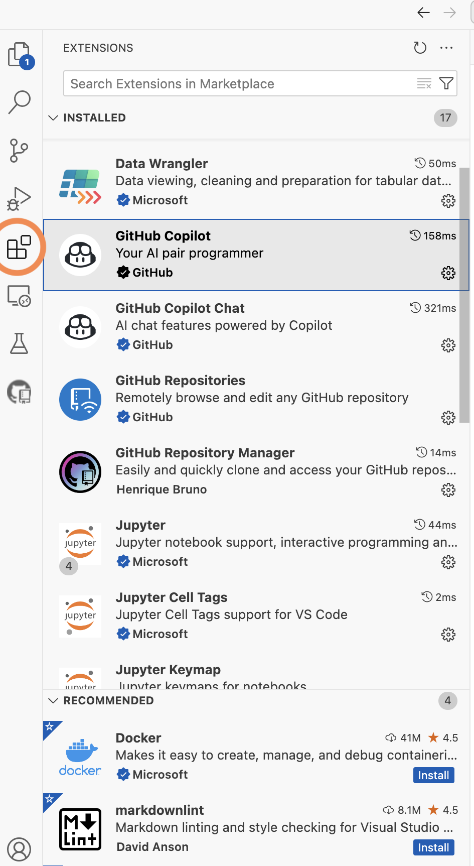Open the Remote Explorer icon

pyautogui.click(x=19, y=296)
